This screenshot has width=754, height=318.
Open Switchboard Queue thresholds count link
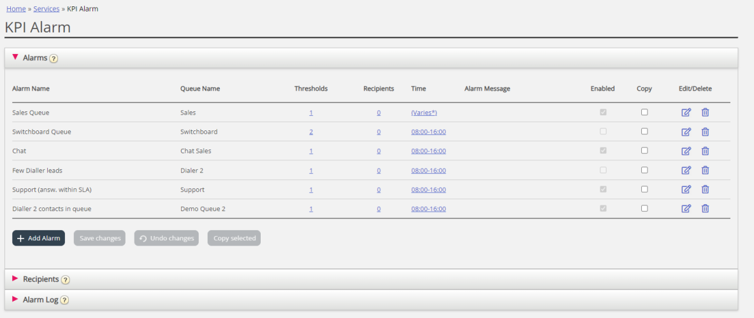point(311,132)
